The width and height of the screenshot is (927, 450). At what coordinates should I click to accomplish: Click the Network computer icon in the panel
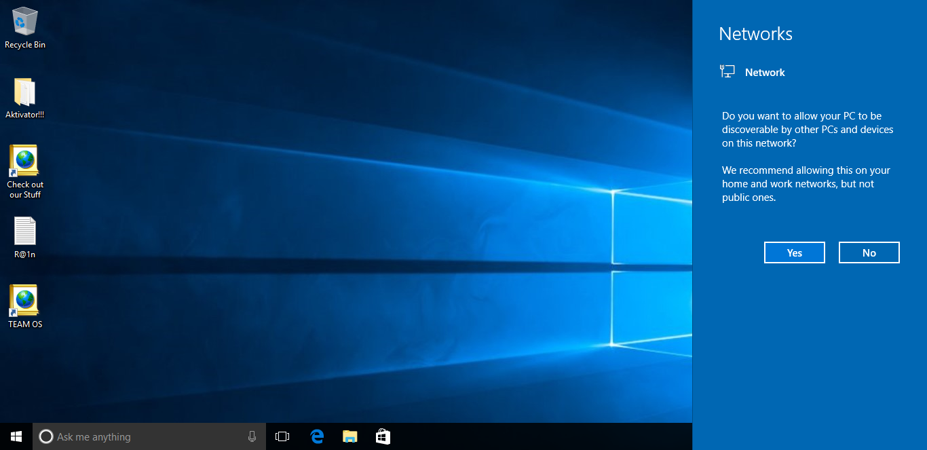727,71
